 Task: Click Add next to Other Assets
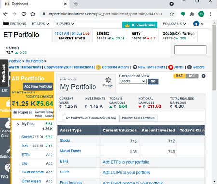coord(49,181)
